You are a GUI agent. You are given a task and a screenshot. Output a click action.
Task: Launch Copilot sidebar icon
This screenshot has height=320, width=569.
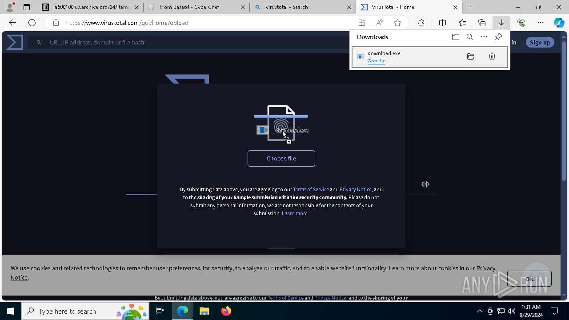[x=559, y=23]
